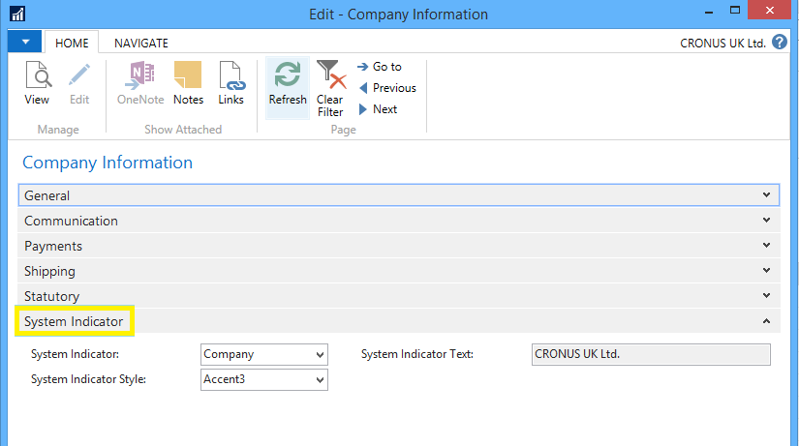Open the Notes icon

188,74
